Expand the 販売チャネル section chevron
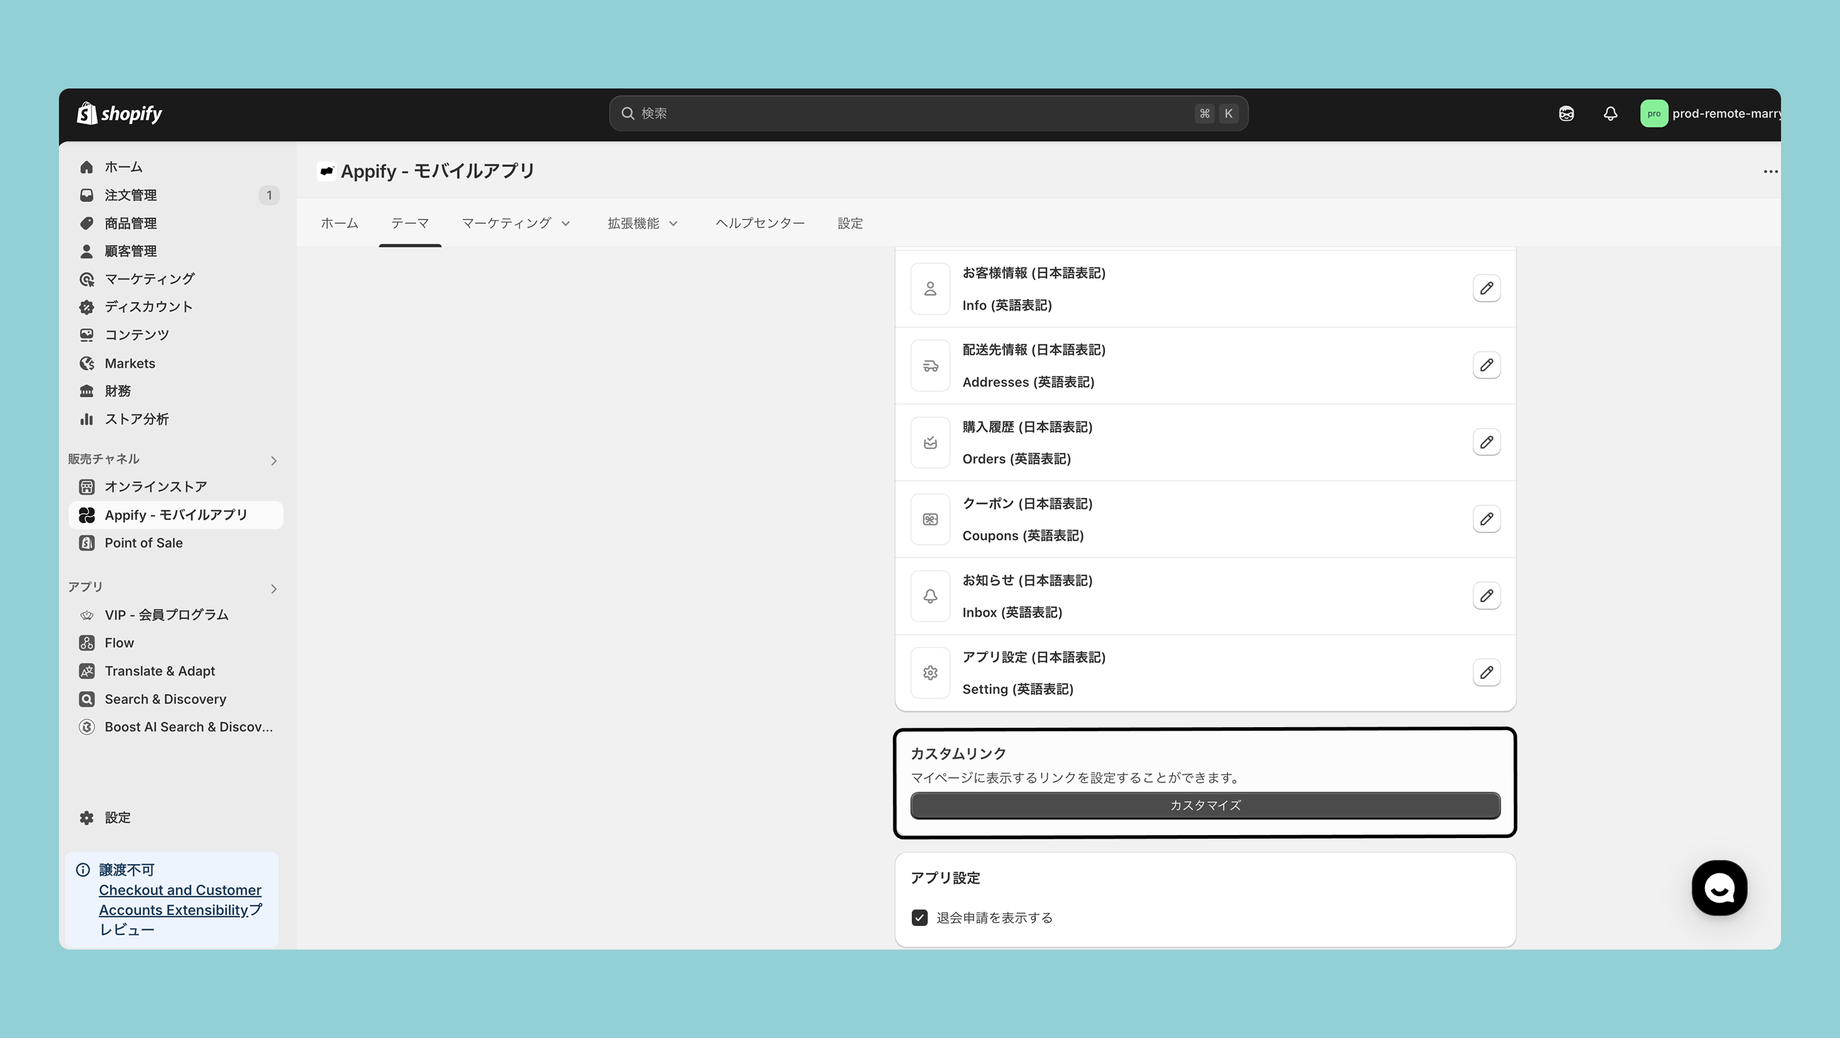 [x=274, y=461]
